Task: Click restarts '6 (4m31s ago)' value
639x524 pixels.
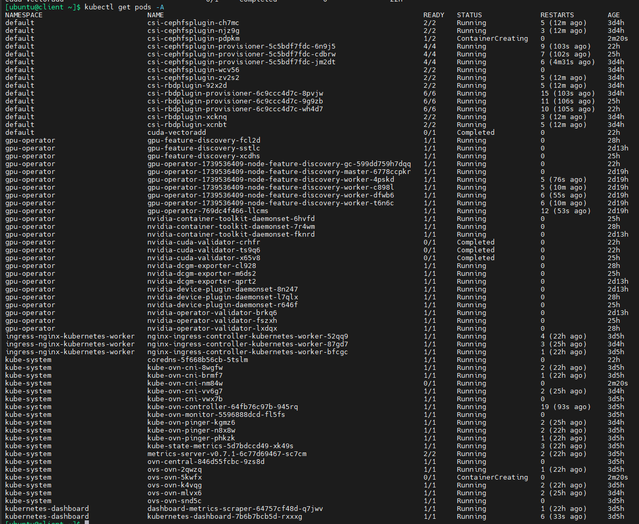Action: tap(568, 62)
